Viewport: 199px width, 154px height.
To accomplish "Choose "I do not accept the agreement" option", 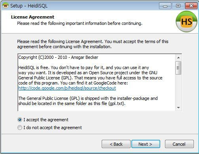I will click(x=20, y=128).
